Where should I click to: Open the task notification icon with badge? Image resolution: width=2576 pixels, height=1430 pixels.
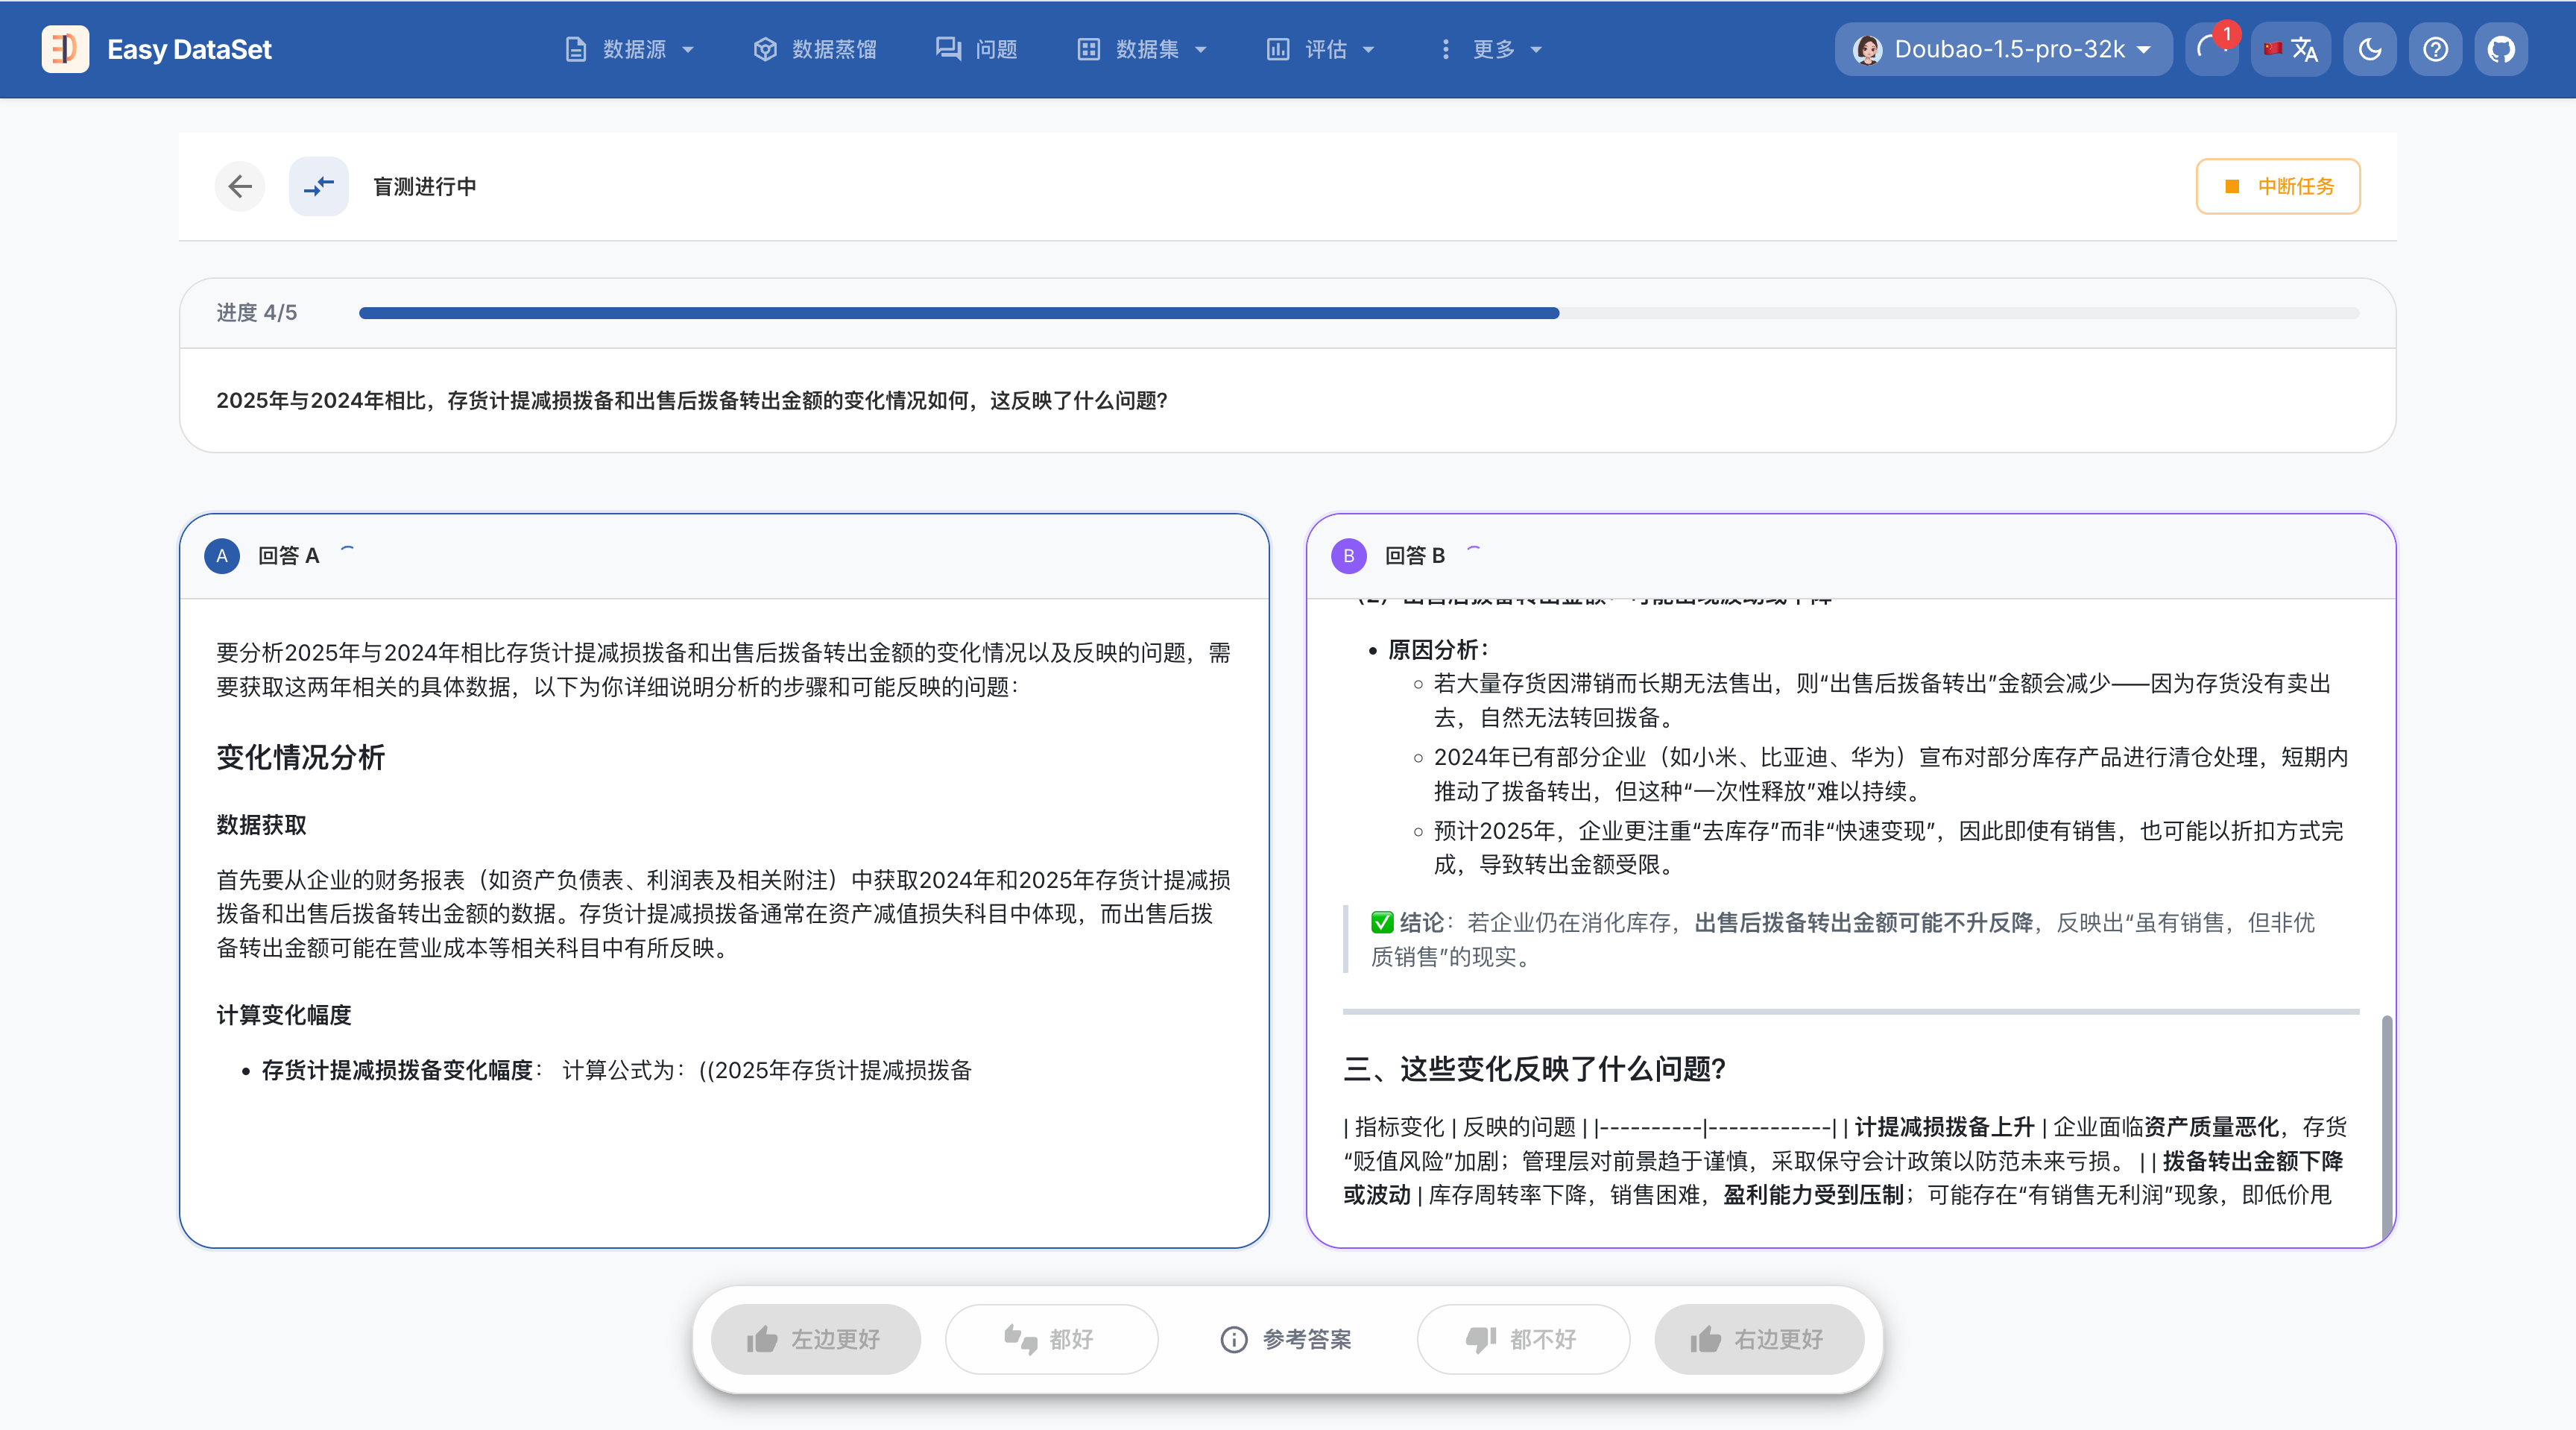coord(2211,49)
